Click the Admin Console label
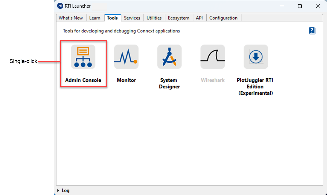 click(x=83, y=80)
